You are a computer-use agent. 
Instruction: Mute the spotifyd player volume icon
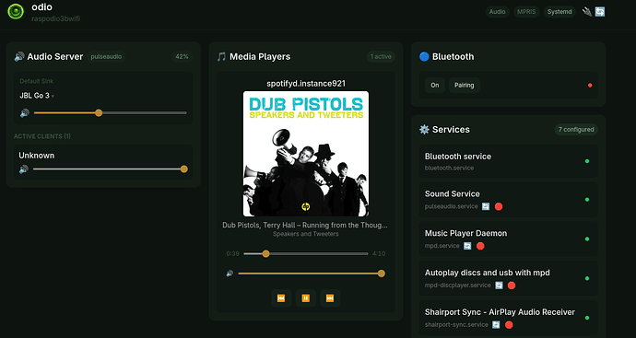click(x=230, y=274)
